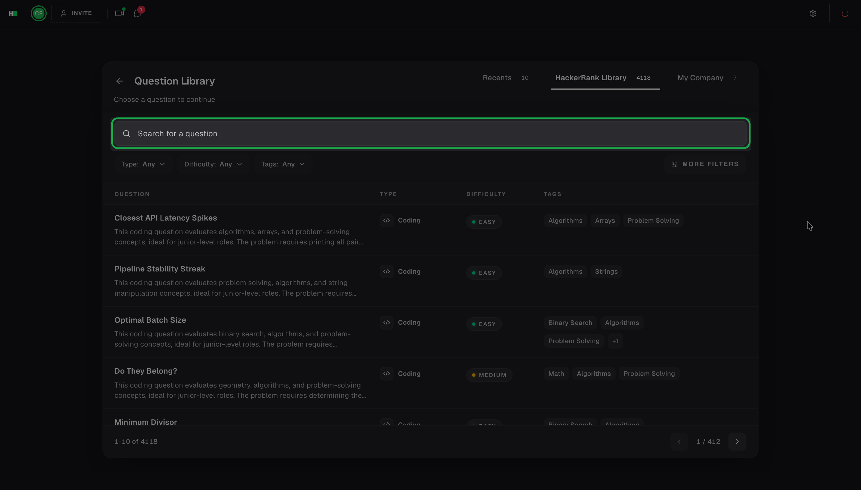This screenshot has width=861, height=490.
Task: Expand the Tags filter dropdown
Action: 283,164
